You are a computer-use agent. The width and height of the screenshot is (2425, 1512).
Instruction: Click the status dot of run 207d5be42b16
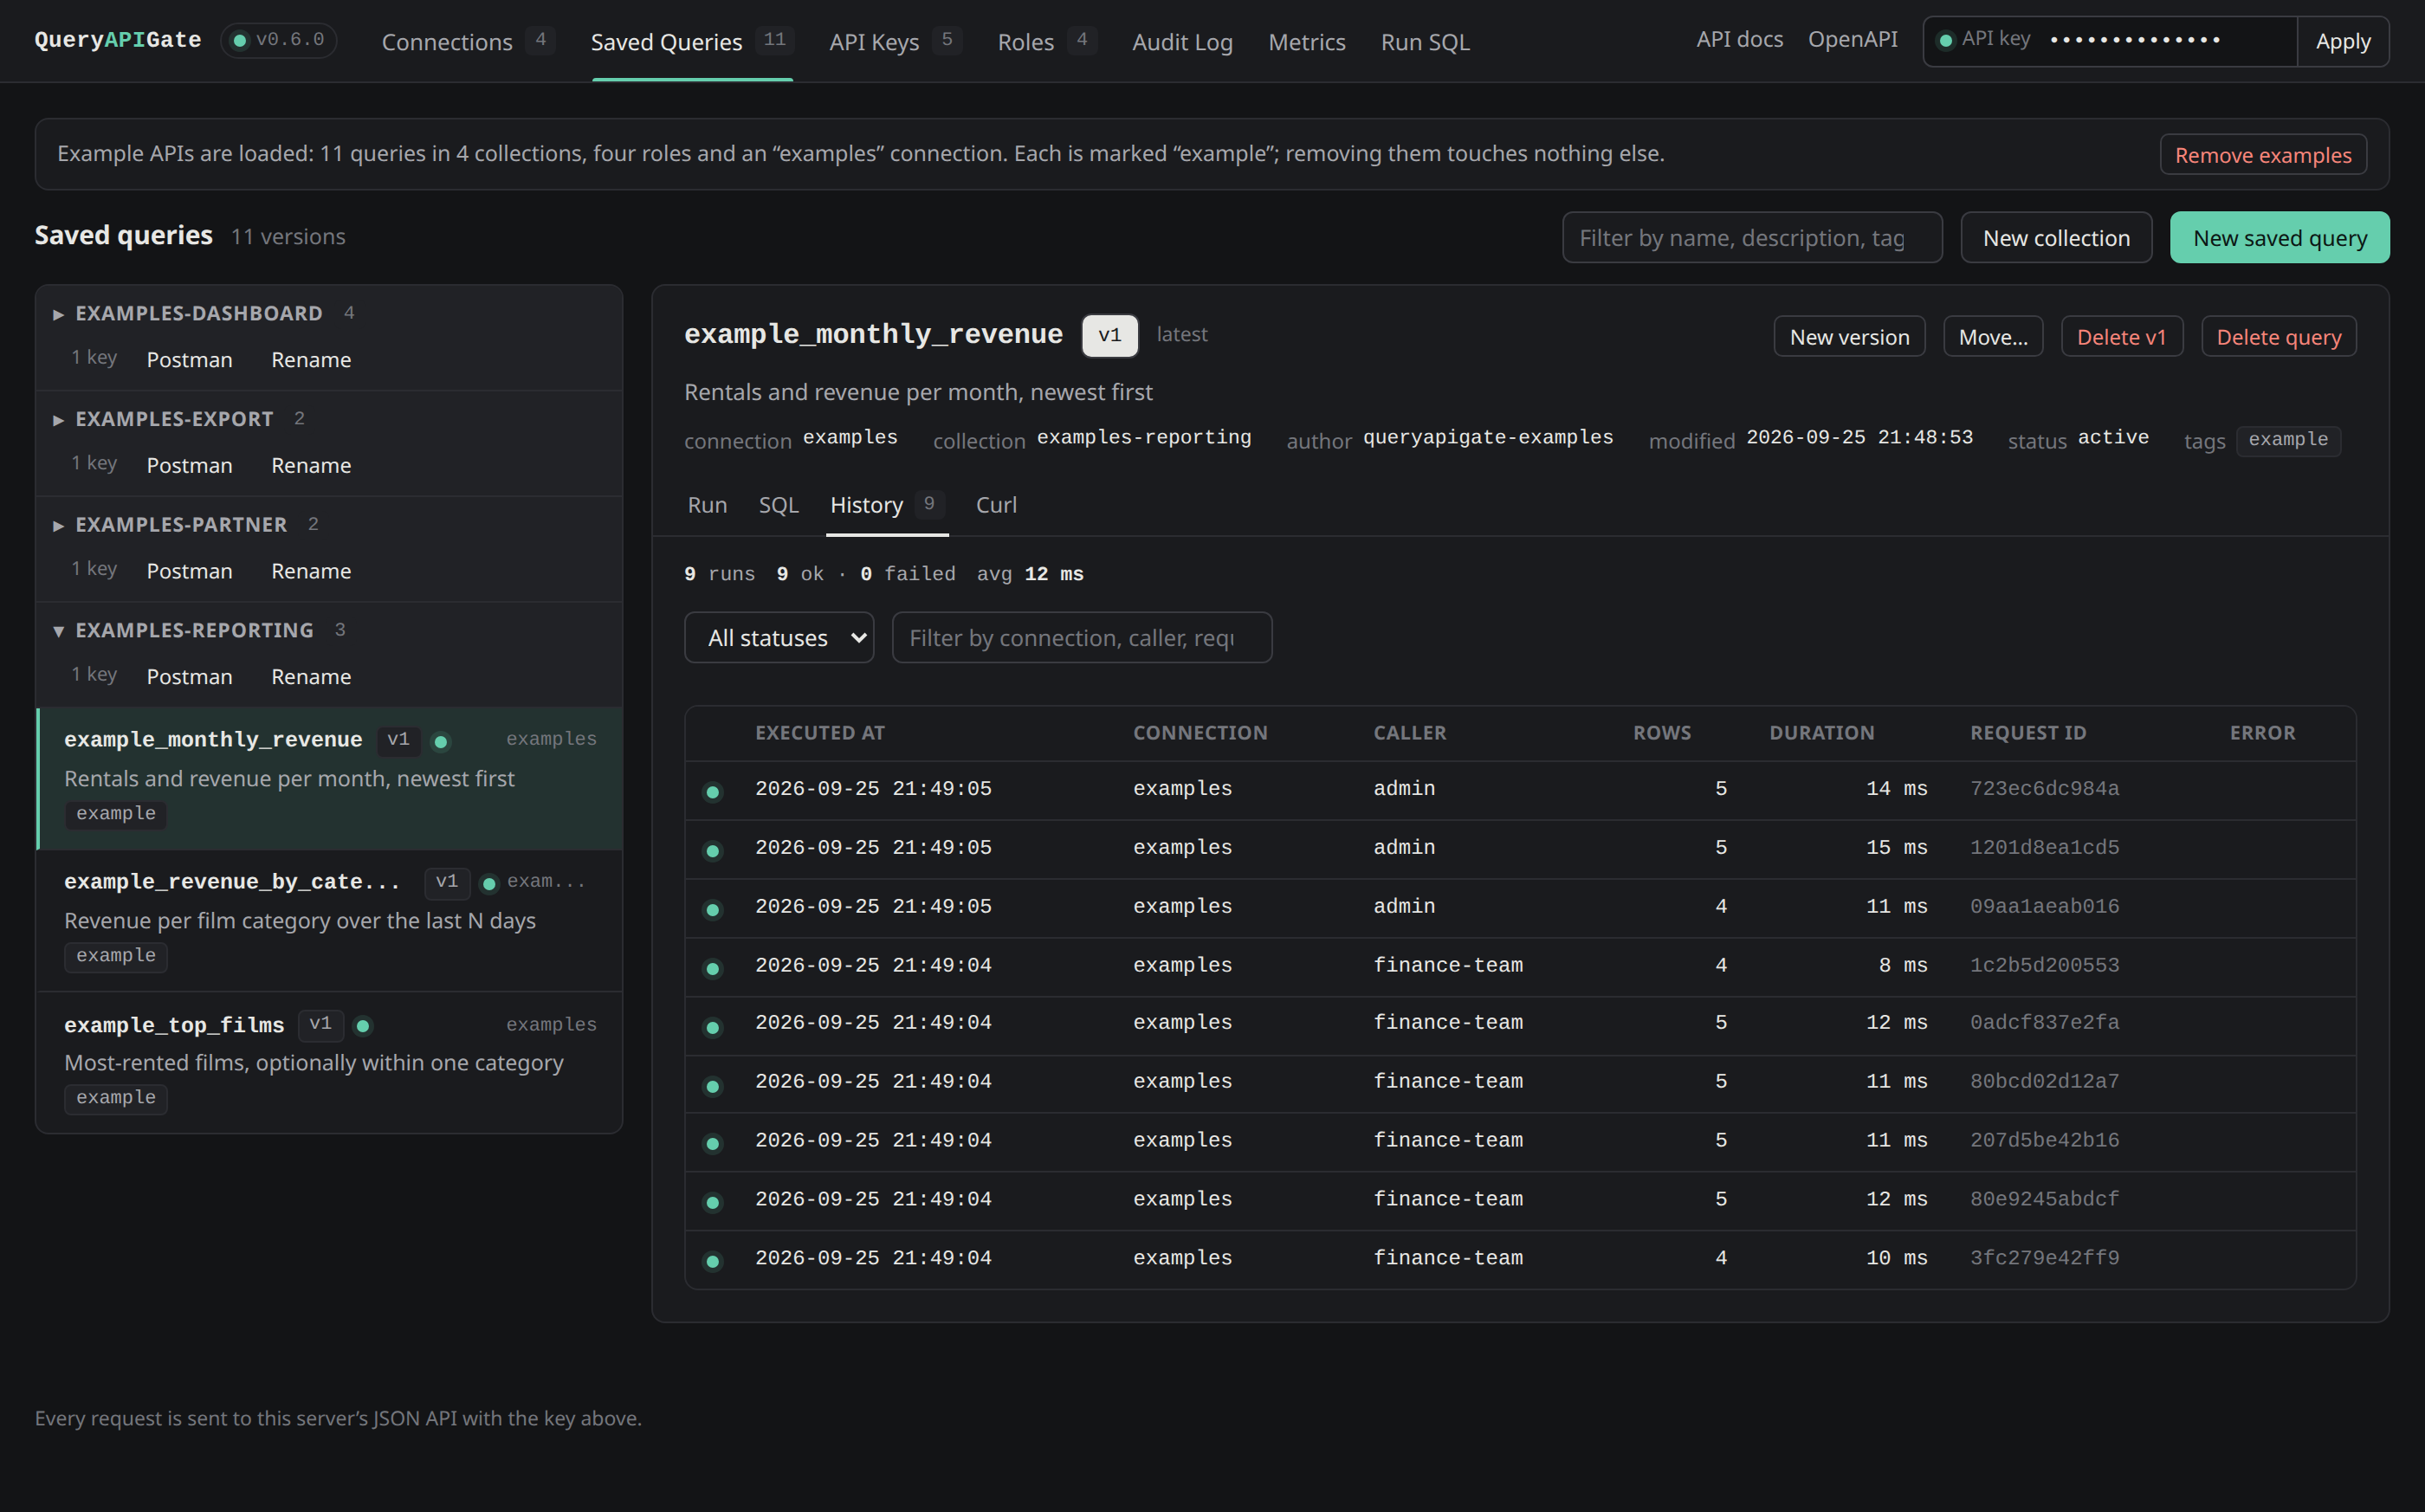pyautogui.click(x=713, y=1144)
